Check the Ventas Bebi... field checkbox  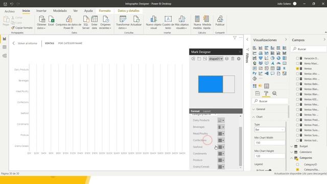coord(297,84)
